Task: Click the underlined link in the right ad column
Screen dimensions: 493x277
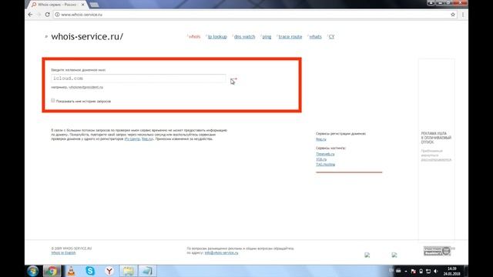Action: pos(436,159)
